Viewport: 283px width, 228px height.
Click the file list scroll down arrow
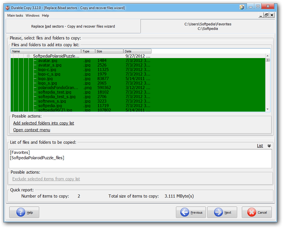(x=268, y=109)
